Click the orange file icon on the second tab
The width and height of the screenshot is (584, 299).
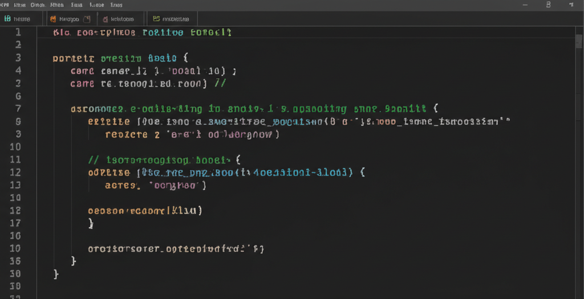(x=53, y=19)
